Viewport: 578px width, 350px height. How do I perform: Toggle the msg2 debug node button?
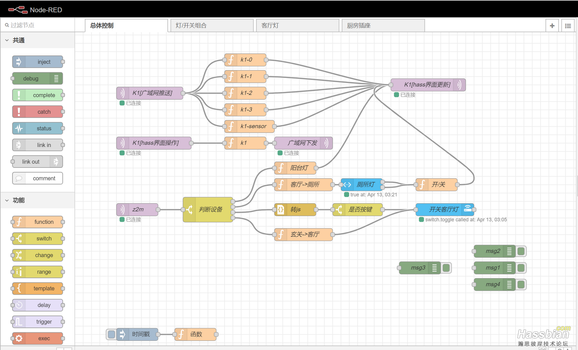(x=521, y=251)
